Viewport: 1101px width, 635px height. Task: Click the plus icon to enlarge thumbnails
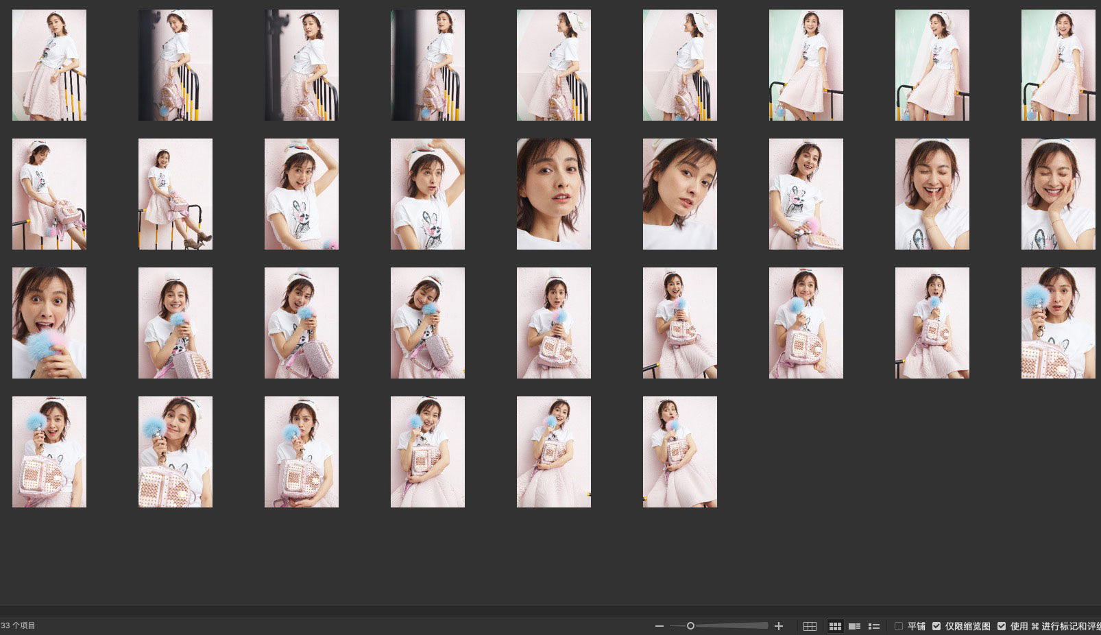[x=779, y=626]
